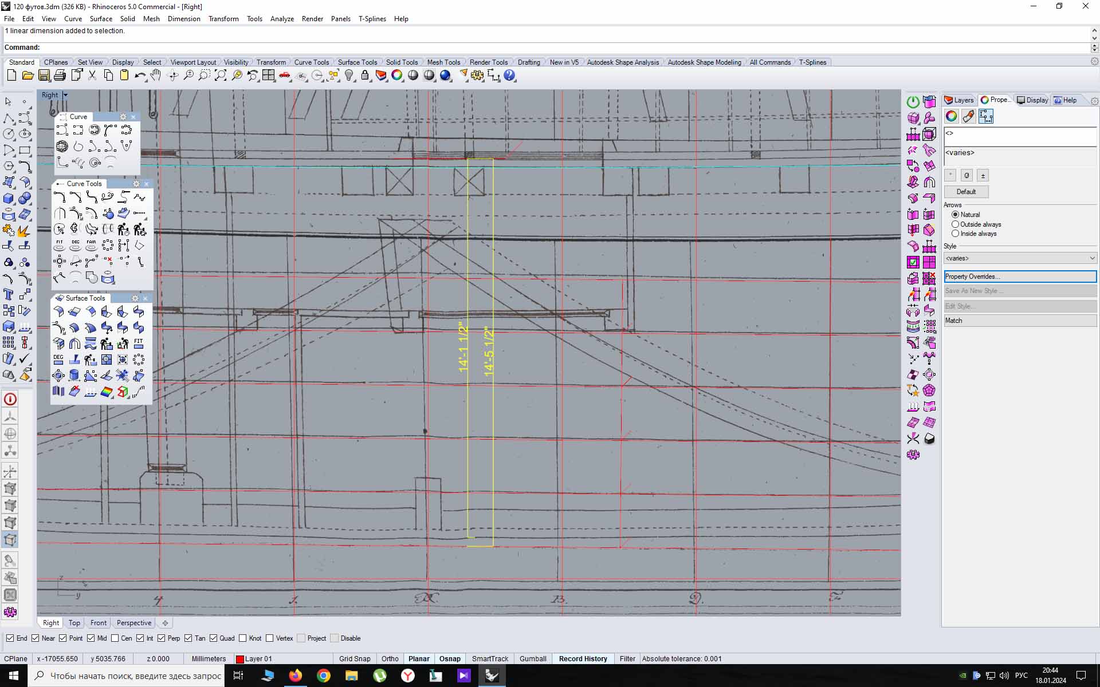This screenshot has height=687, width=1100.
Task: Click the dimension text field showing <>
Action: click(1020, 136)
